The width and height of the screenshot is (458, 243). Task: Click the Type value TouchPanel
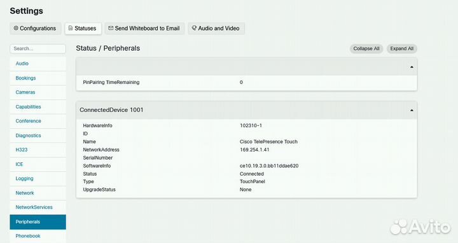coord(253,182)
